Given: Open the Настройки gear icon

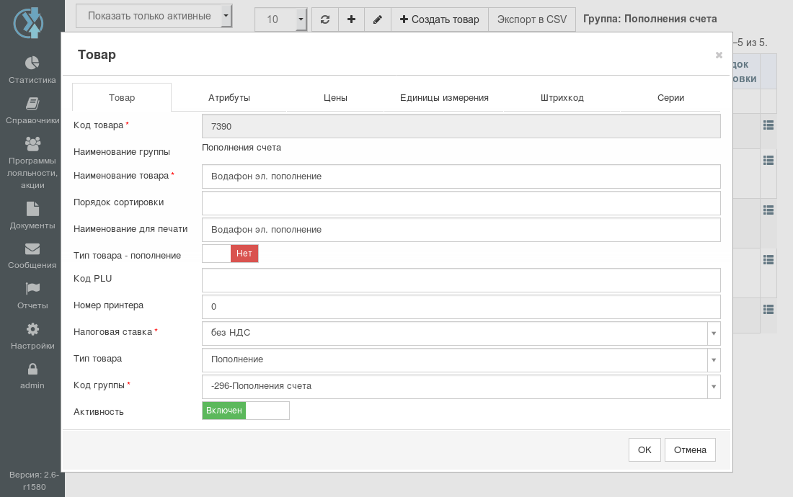Looking at the screenshot, I should coord(32,329).
